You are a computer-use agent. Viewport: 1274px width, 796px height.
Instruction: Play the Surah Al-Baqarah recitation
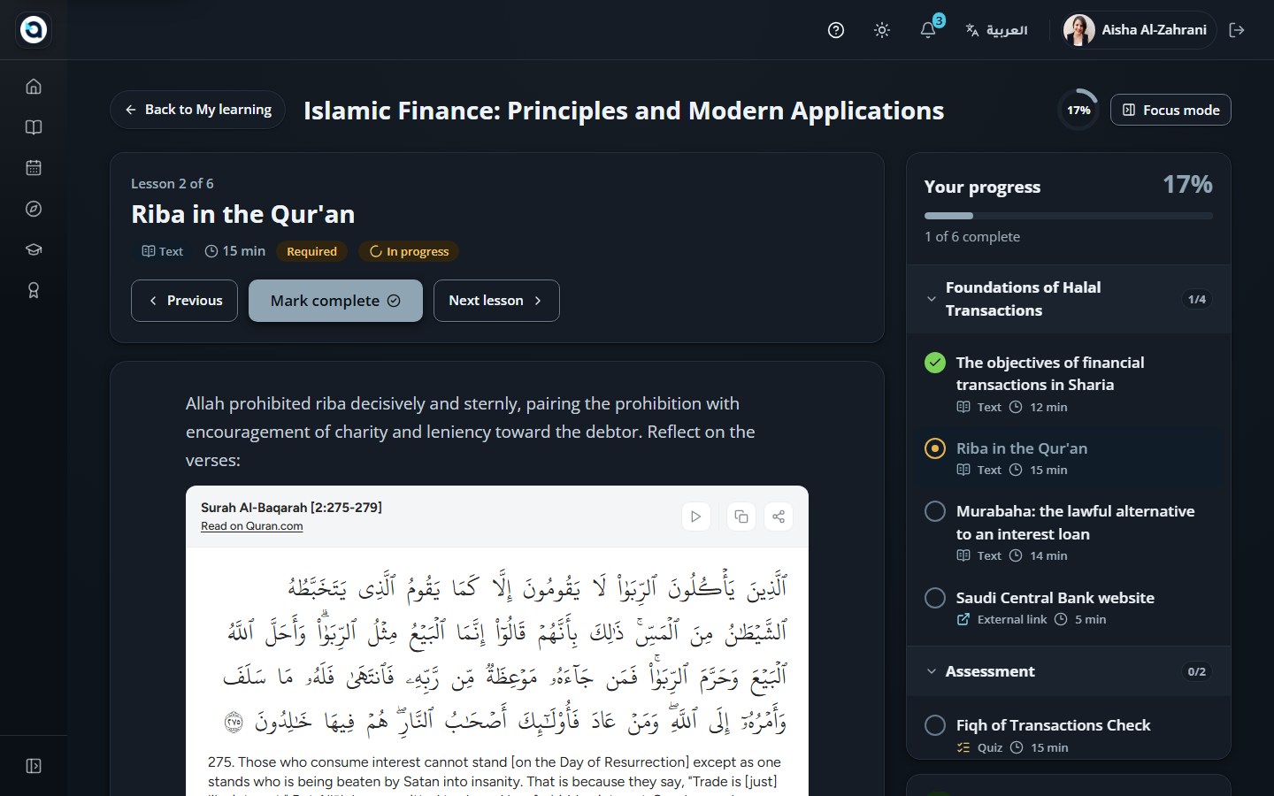click(x=696, y=517)
